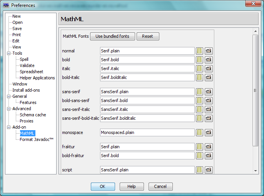
Task: Click the script font text field
Action: click(x=147, y=170)
